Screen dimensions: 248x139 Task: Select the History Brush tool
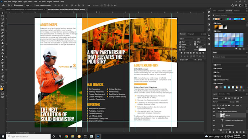click(3, 46)
